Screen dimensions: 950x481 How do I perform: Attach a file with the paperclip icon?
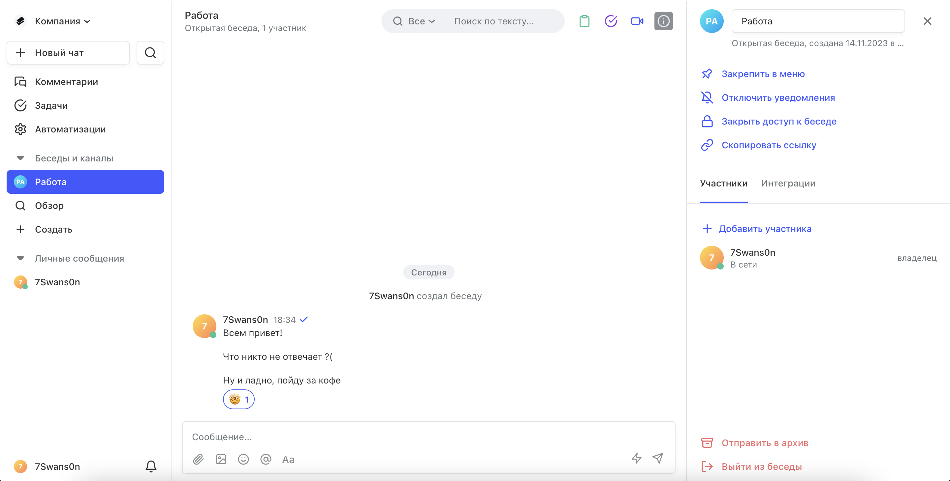[198, 459]
